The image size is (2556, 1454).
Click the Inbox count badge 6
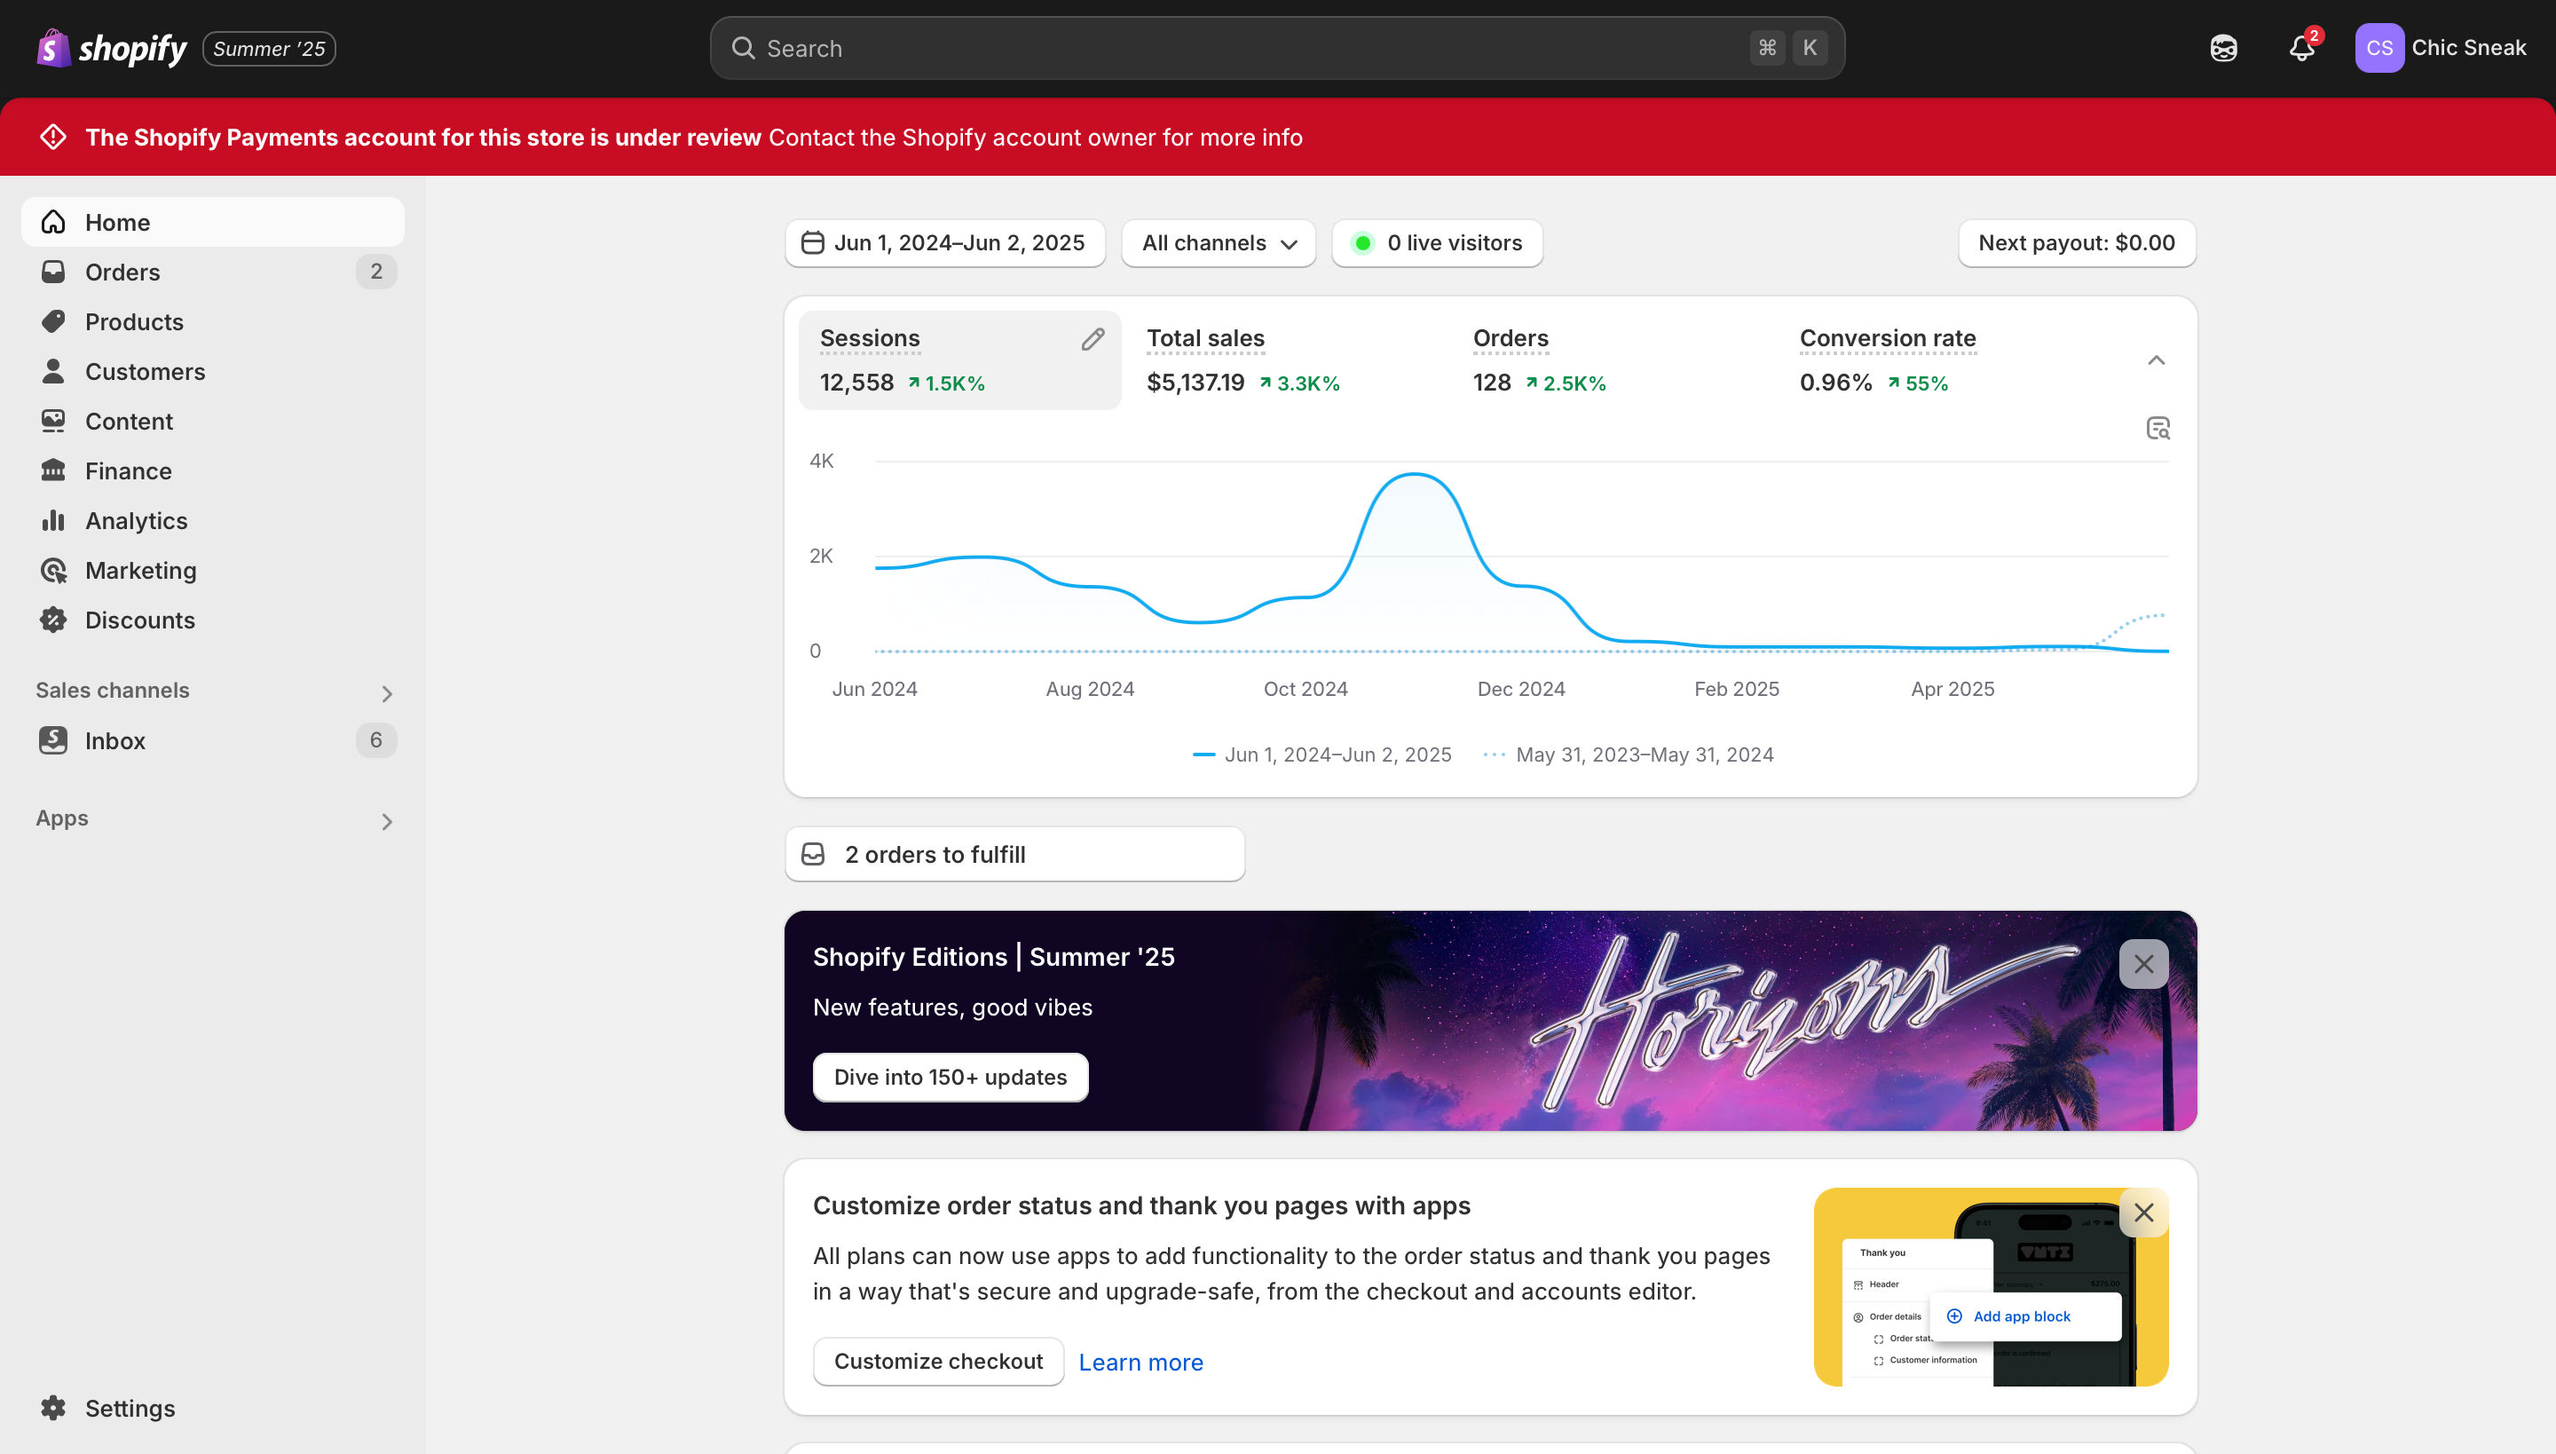(375, 740)
